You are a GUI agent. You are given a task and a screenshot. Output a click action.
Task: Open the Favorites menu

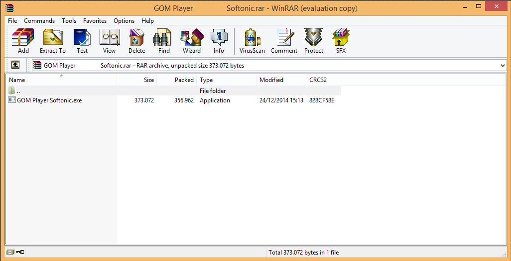tap(95, 20)
